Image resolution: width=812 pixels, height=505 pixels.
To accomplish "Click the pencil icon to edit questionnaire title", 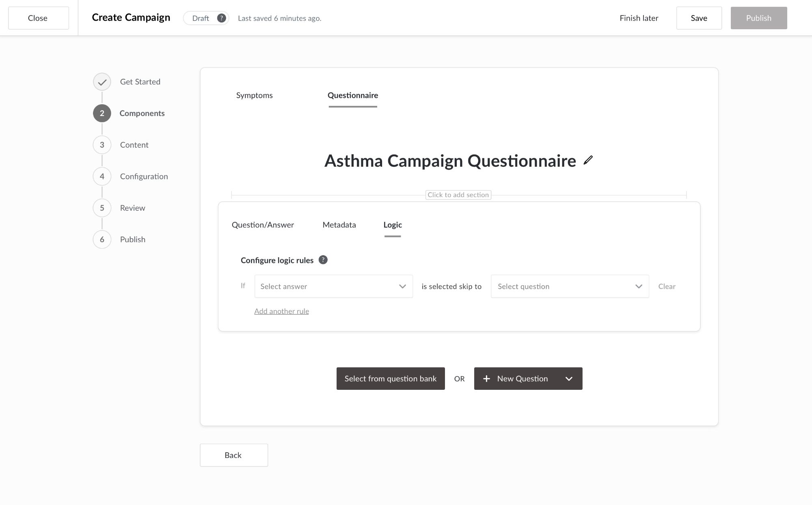I will pyautogui.click(x=588, y=160).
